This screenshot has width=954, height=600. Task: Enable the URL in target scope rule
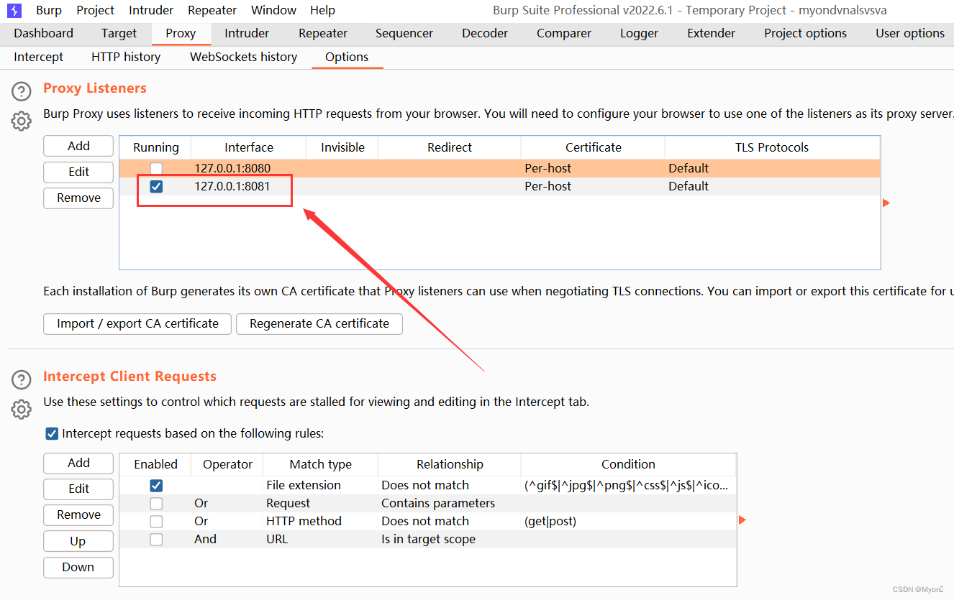click(156, 540)
